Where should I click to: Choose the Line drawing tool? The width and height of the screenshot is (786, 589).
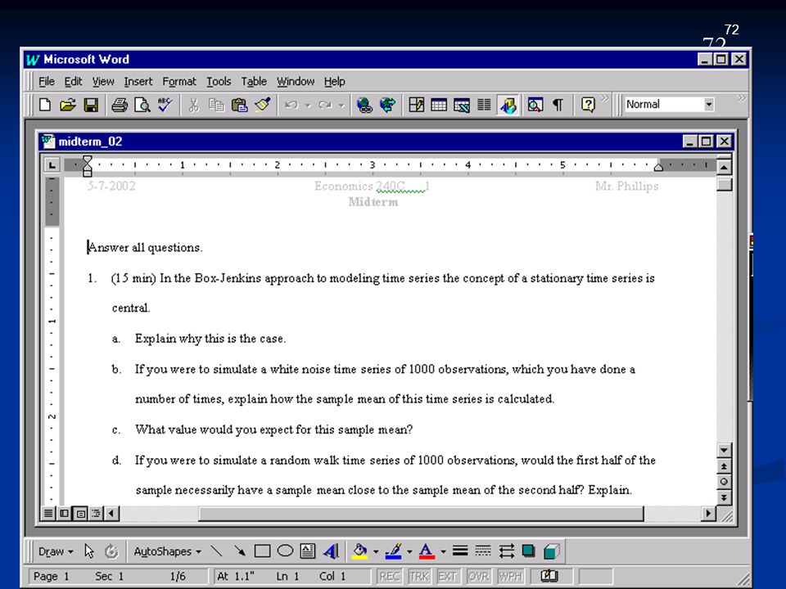(216, 551)
